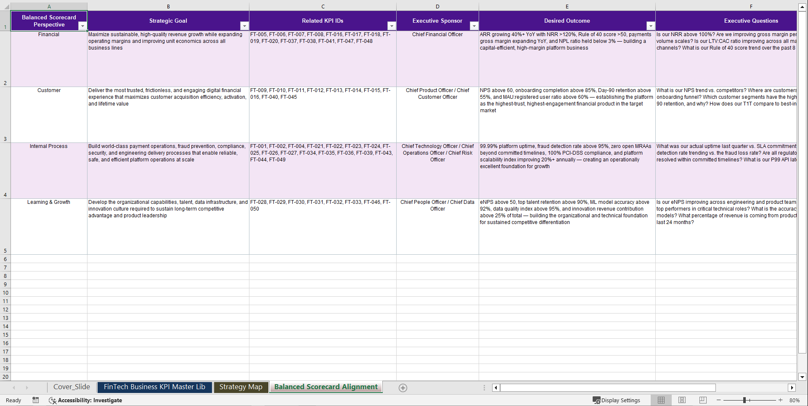Select 'Chief Product Officer / Chief Customer Officer' cell
Viewport: 808px width, 406px height.
pyautogui.click(x=437, y=115)
